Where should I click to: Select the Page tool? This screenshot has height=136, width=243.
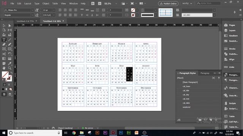point(4,30)
